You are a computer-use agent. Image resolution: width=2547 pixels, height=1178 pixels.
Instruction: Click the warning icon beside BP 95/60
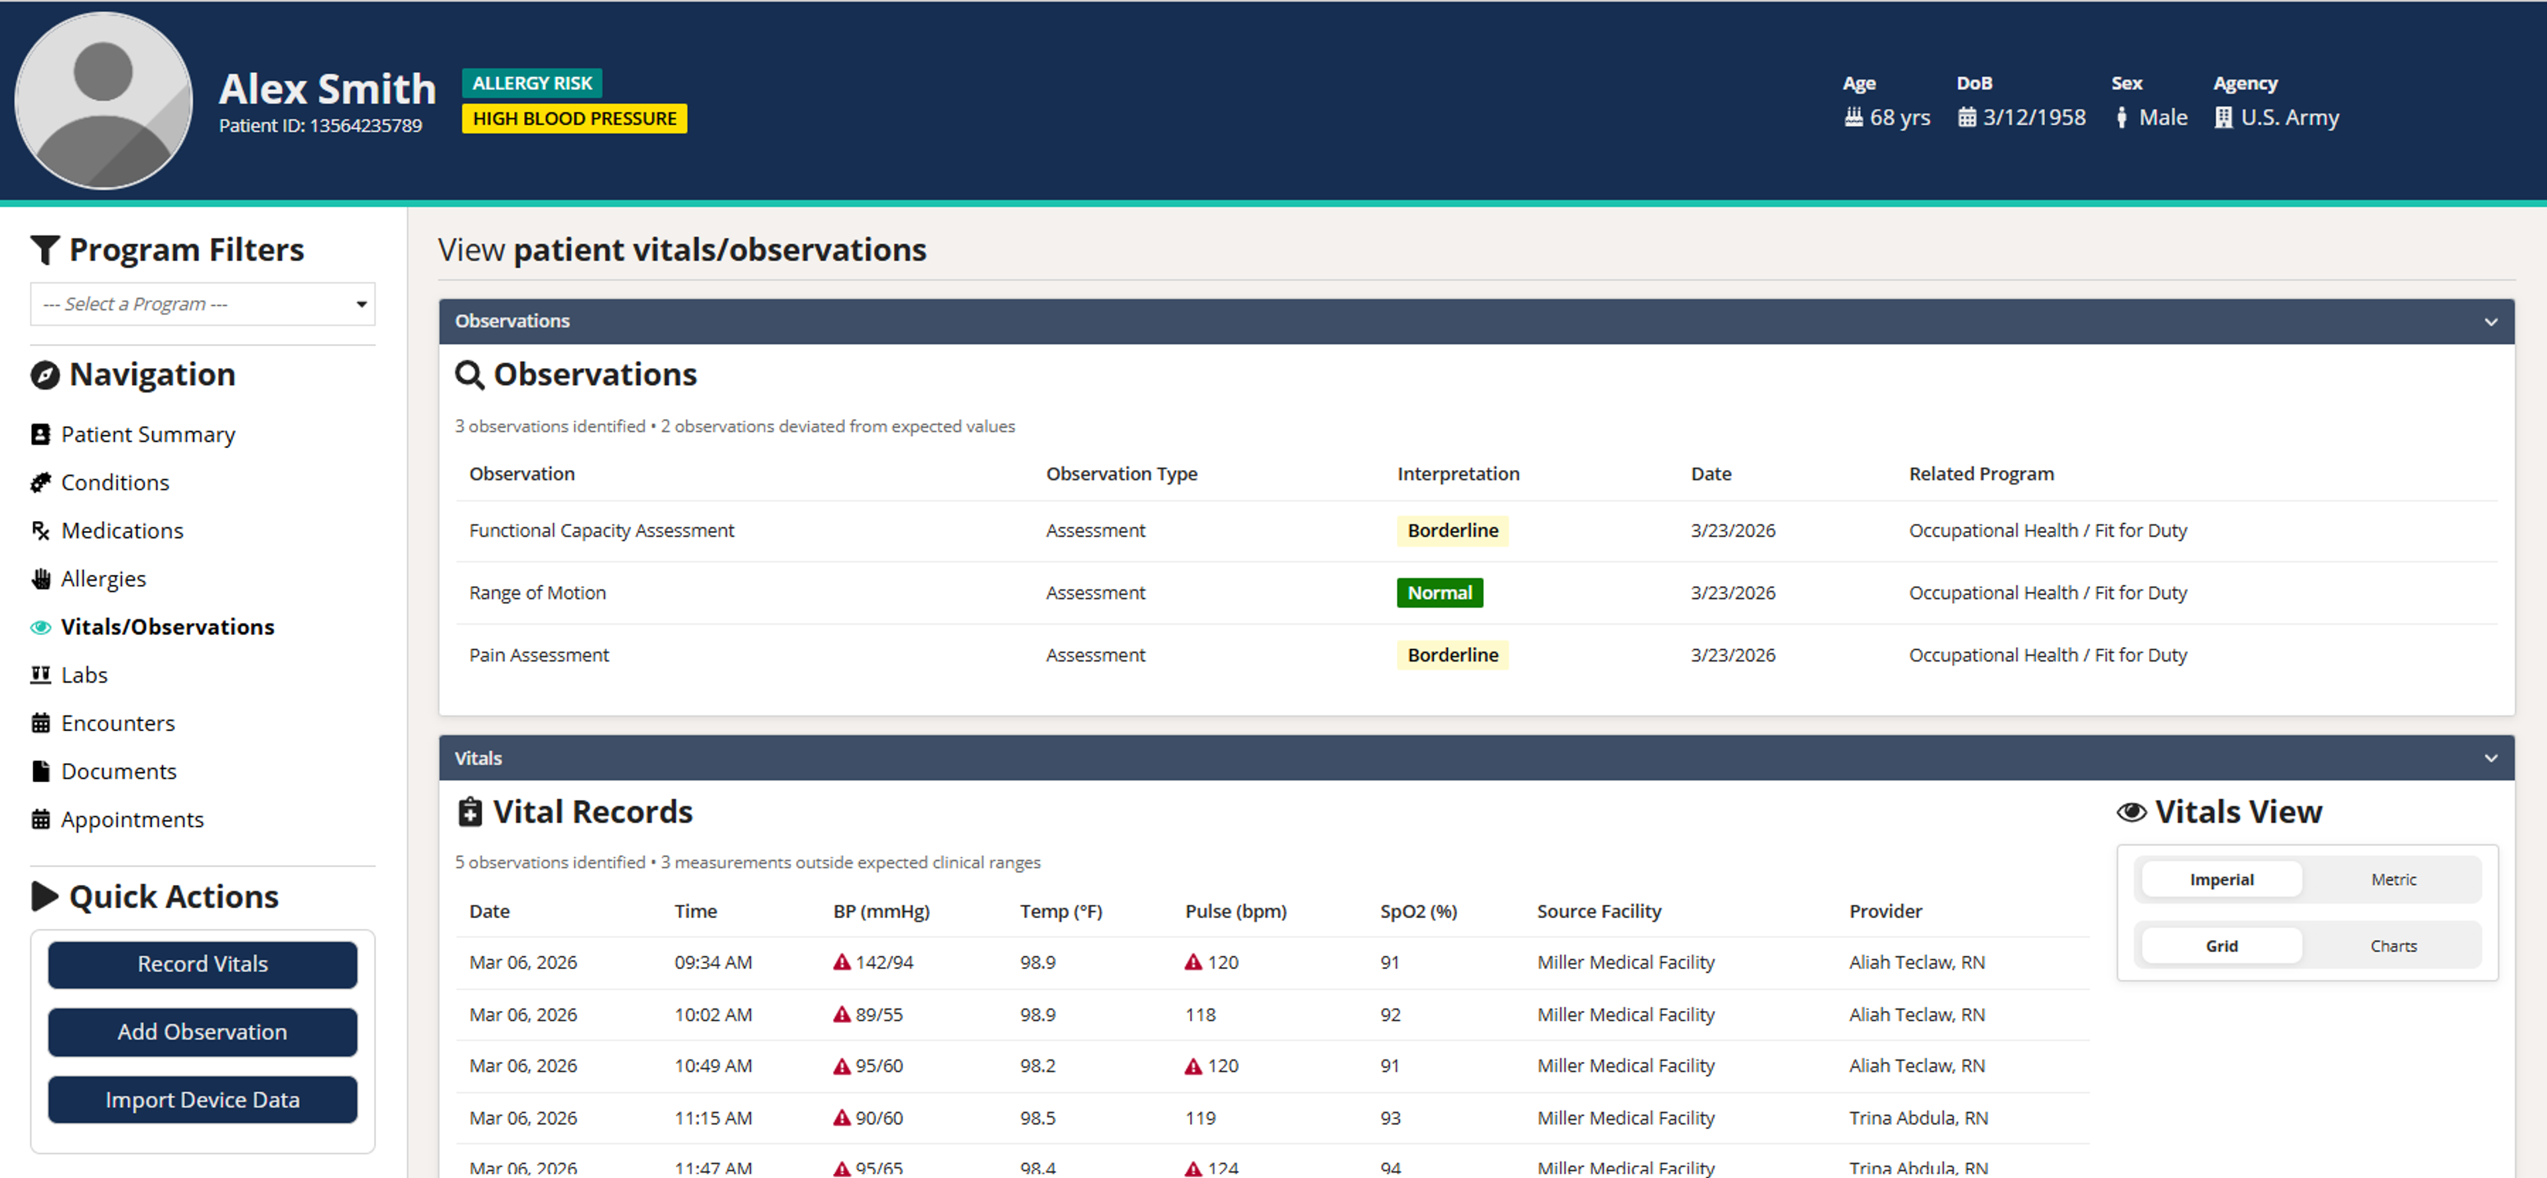point(842,1067)
